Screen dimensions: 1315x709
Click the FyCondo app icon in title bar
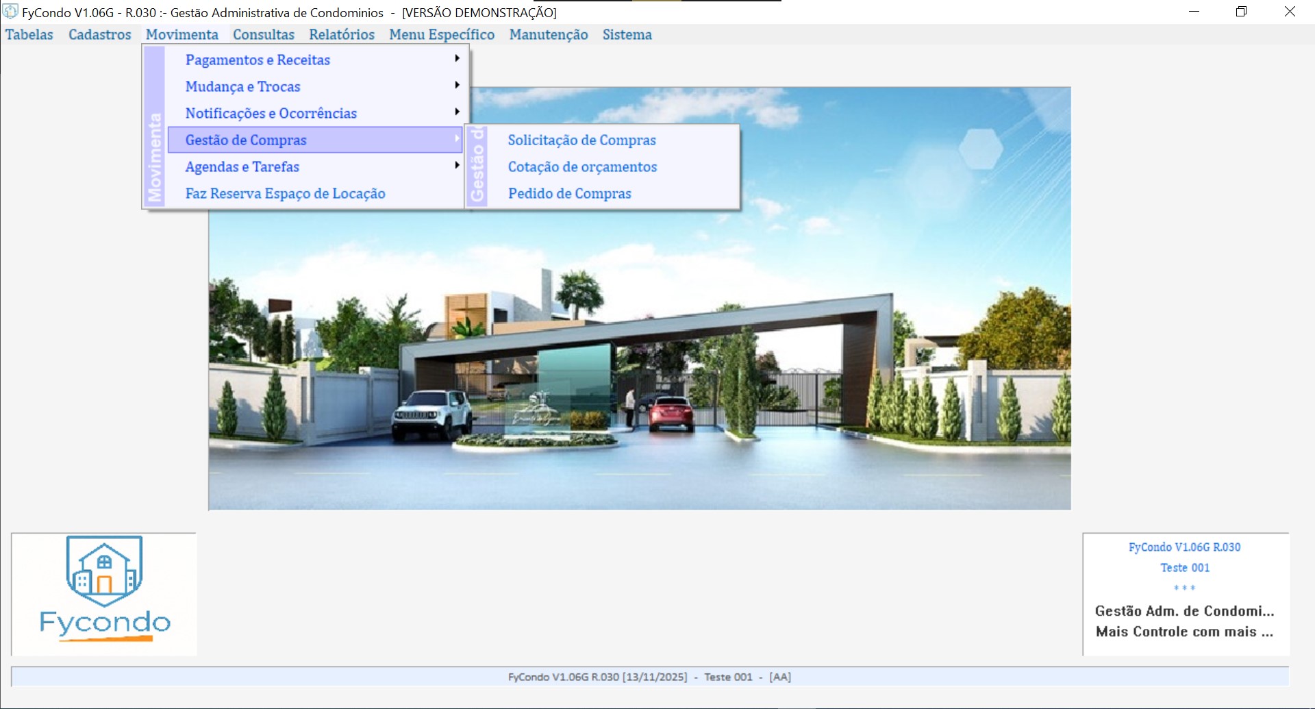10,12
